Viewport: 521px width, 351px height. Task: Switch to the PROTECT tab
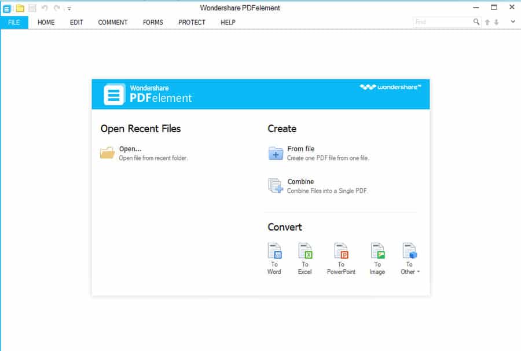[192, 22]
